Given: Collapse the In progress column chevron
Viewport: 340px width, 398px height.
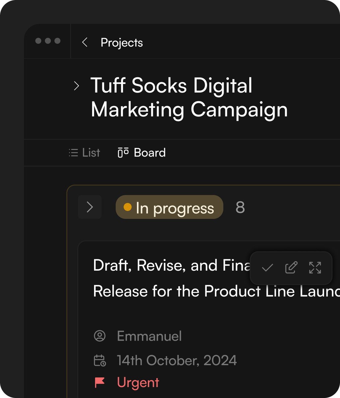Looking at the screenshot, I should click(90, 207).
